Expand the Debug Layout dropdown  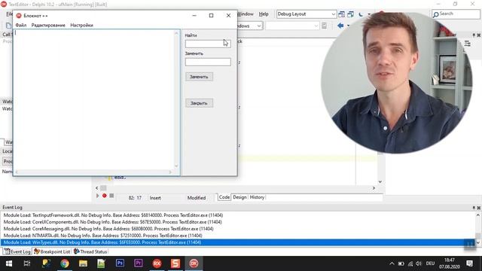tap(333, 14)
